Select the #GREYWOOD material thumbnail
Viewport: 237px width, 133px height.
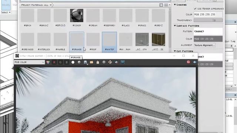pyautogui.click(x=27, y=40)
